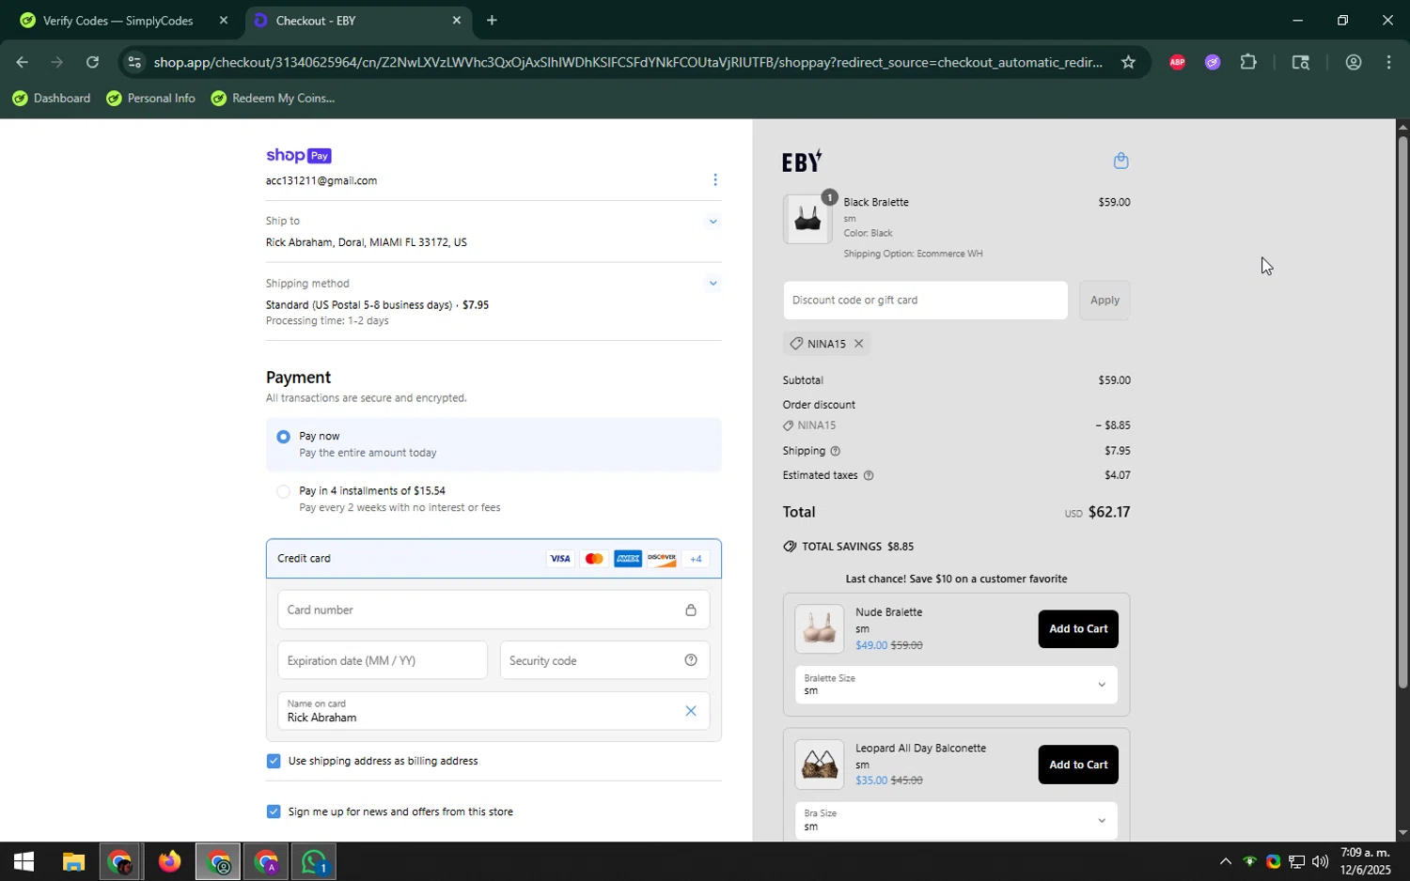Open the ABP Adblock Plus extension
The image size is (1410, 881).
[1177, 62]
